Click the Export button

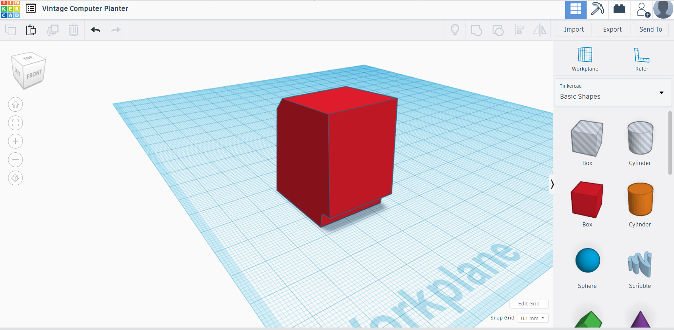coord(612,30)
